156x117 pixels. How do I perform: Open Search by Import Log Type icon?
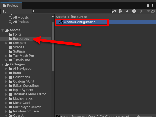134,11
